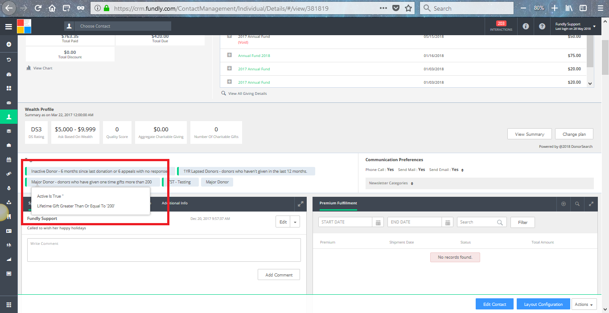Screen dimensions: 609x313
Task: Expand the voided 2017 Annual Fund $50.00 row
Action: pos(229,37)
